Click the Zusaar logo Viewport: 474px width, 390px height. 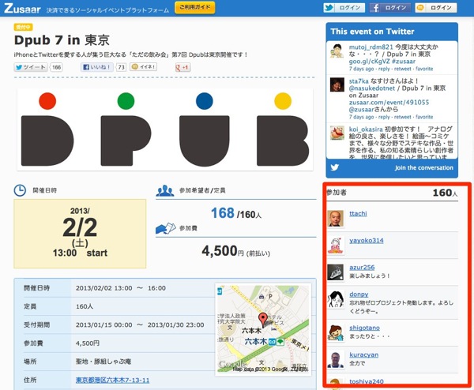(x=22, y=8)
